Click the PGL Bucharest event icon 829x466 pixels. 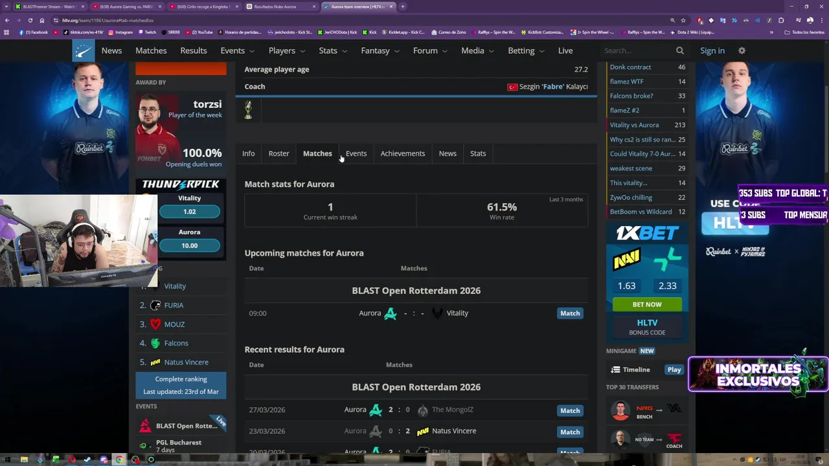pos(143,445)
